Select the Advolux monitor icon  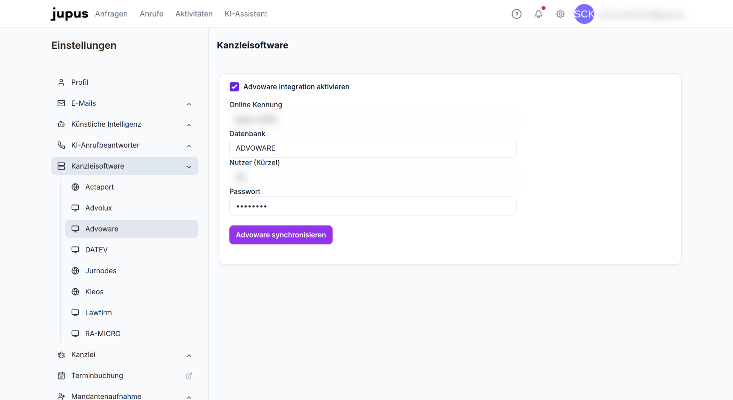(75, 208)
